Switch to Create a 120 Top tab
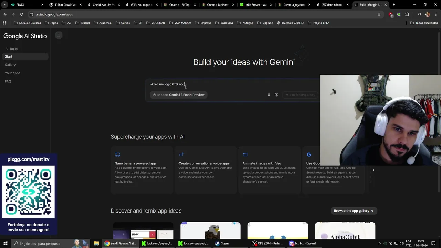The image size is (441, 248). point(179,5)
